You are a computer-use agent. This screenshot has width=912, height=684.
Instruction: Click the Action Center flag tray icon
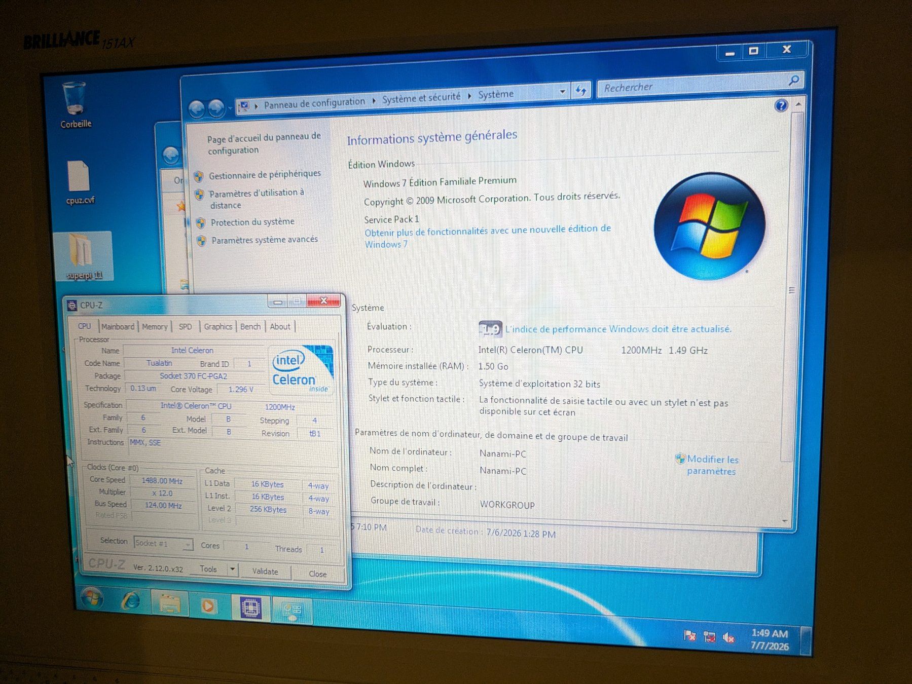tap(690, 635)
